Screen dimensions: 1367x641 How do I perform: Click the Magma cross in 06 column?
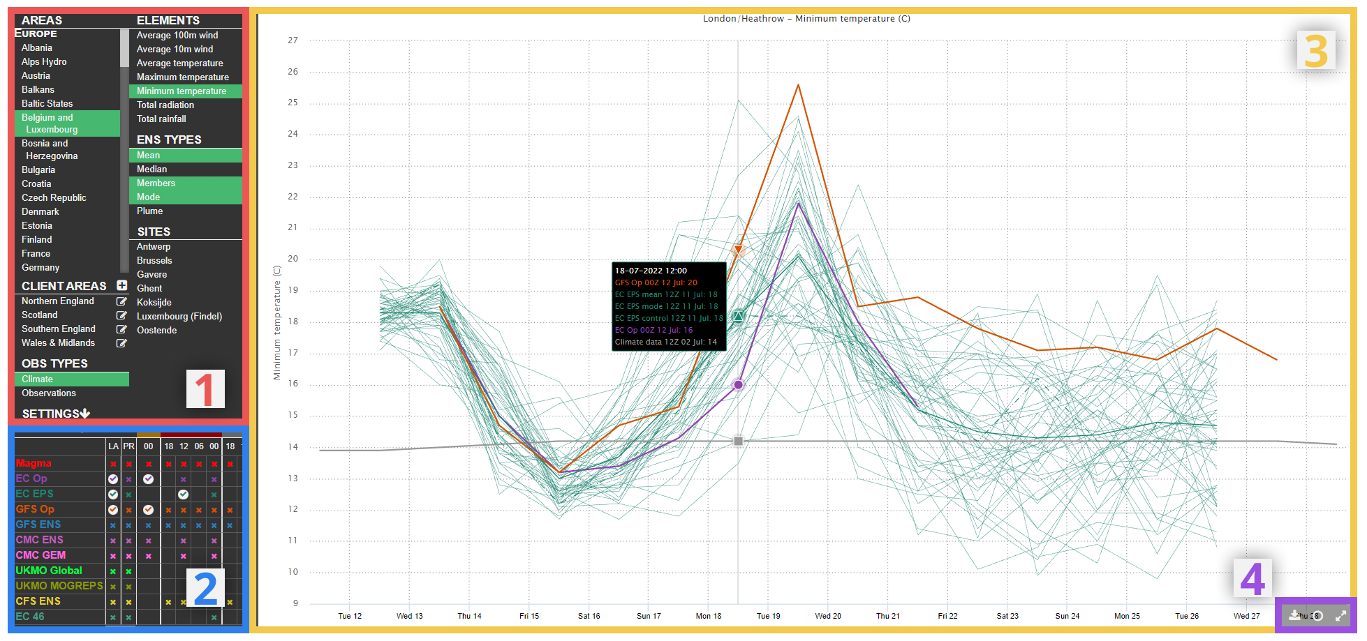[199, 464]
